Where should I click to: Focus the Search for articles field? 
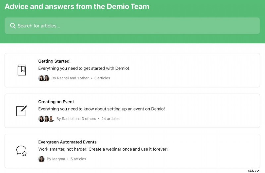[x=132, y=26]
